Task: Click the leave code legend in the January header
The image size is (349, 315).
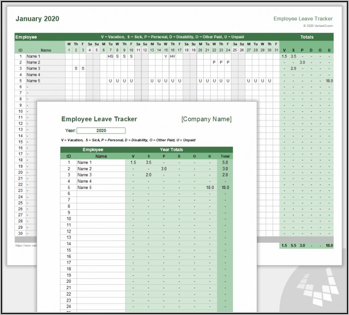Action: point(171,37)
